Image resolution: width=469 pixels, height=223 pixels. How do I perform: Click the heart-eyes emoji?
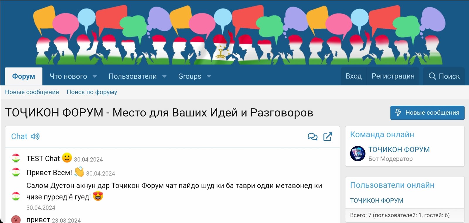pyautogui.click(x=98, y=196)
